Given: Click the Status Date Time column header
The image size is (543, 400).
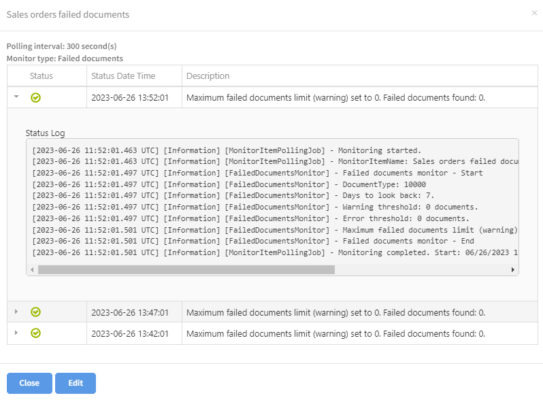Looking at the screenshot, I should pyautogui.click(x=123, y=76).
